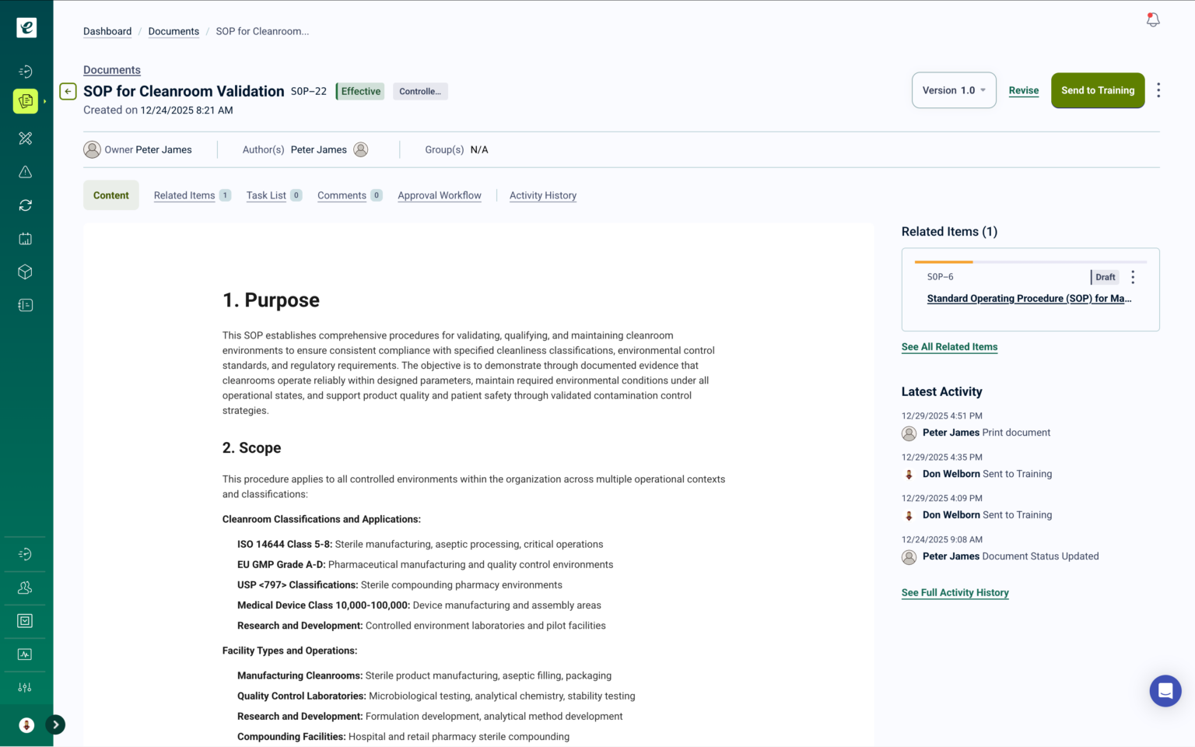Open the calendar icon in sidebar
1195x747 pixels.
pyautogui.click(x=26, y=239)
